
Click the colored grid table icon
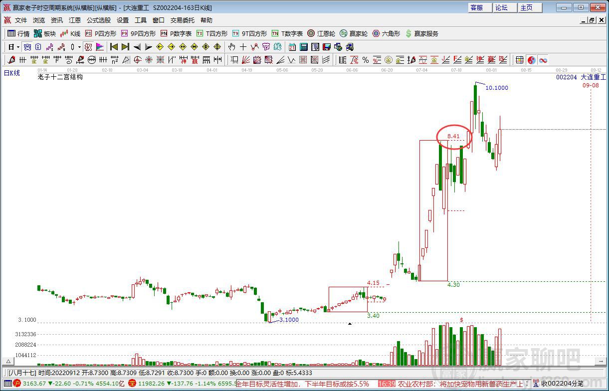[x=519, y=60]
